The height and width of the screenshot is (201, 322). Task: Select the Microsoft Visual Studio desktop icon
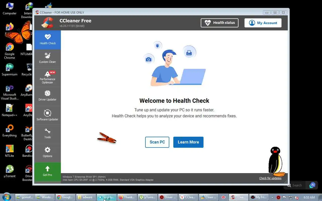[x=10, y=92]
